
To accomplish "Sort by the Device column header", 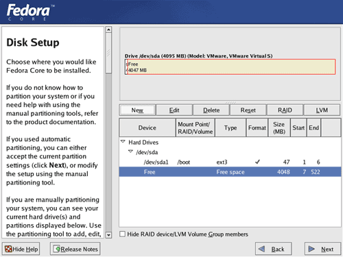I will click(x=147, y=127).
